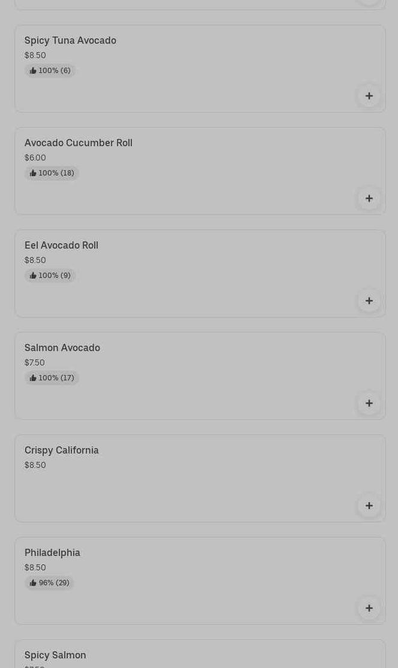Click Eel Avocado Roll 100% (9) rating
Viewport: 398px width, 668px height.
point(50,276)
